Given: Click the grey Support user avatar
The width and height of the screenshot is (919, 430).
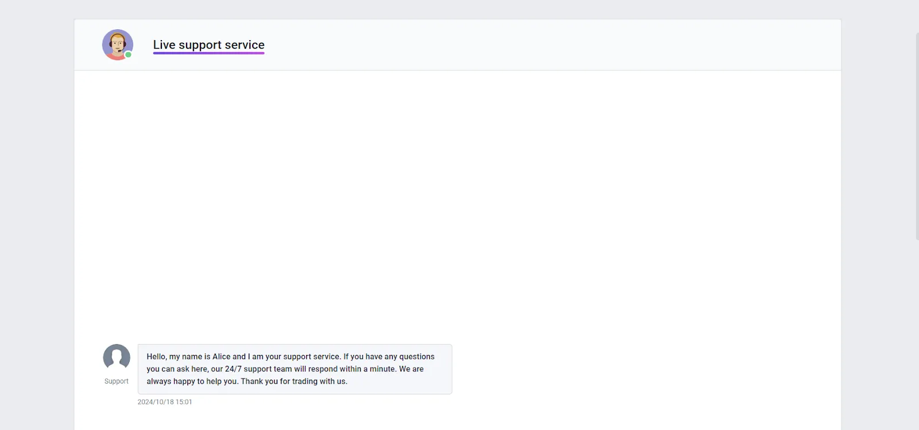Looking at the screenshot, I should pyautogui.click(x=117, y=358).
